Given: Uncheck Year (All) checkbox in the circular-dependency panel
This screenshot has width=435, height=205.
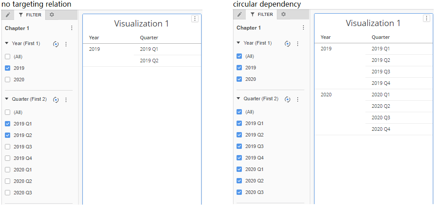Looking at the screenshot, I should tap(239, 56).
